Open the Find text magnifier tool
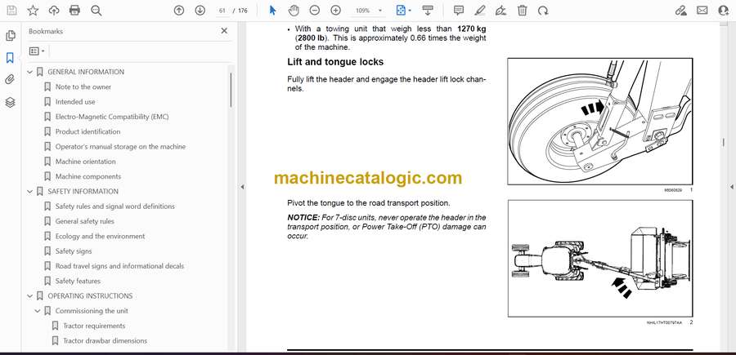This screenshot has height=355, width=736. click(96, 11)
